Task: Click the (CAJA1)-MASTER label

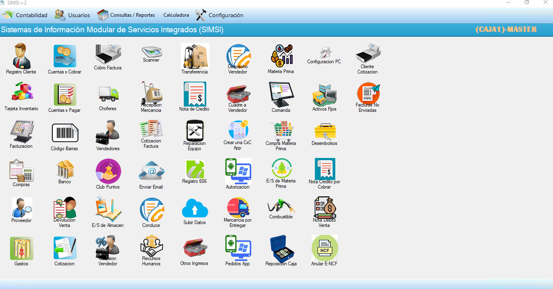Action: pyautogui.click(x=506, y=29)
